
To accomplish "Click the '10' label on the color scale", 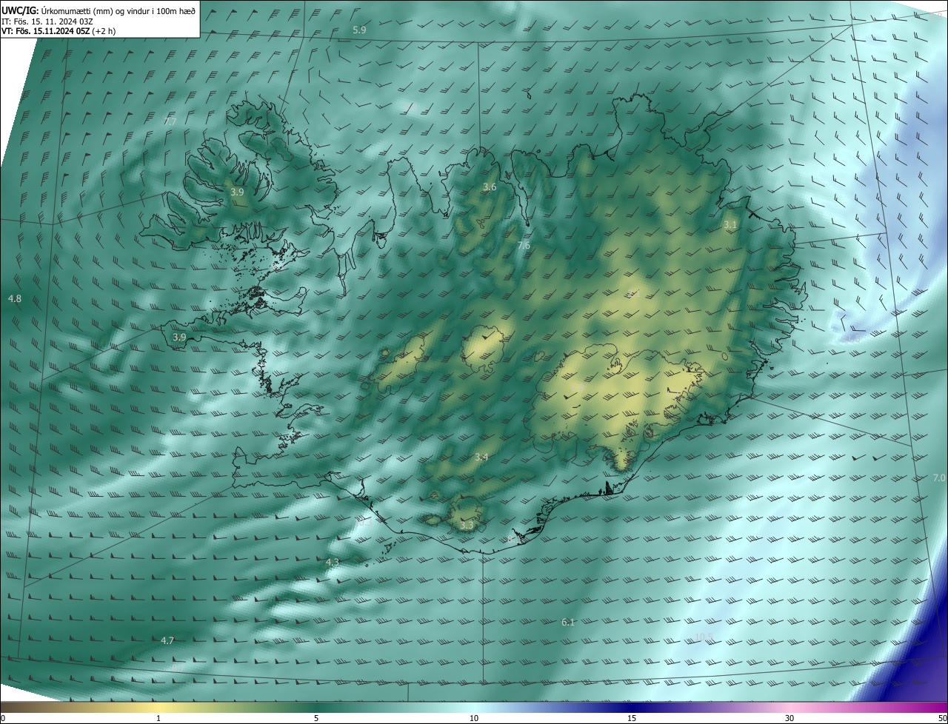I will click(474, 718).
